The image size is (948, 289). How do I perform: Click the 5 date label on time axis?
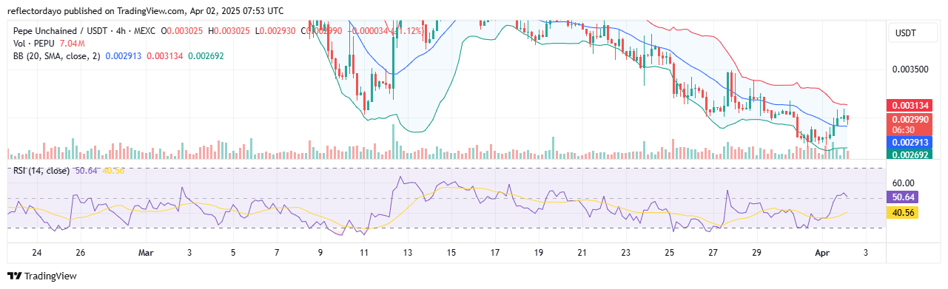[x=233, y=253]
